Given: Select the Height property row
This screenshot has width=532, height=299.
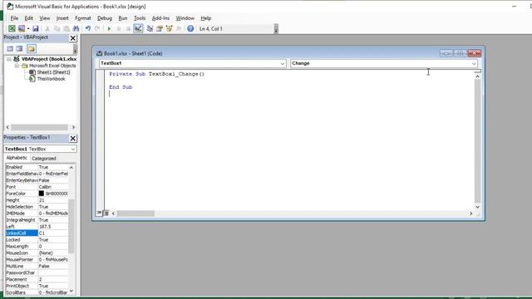Looking at the screenshot, I should pyautogui.click(x=37, y=200).
